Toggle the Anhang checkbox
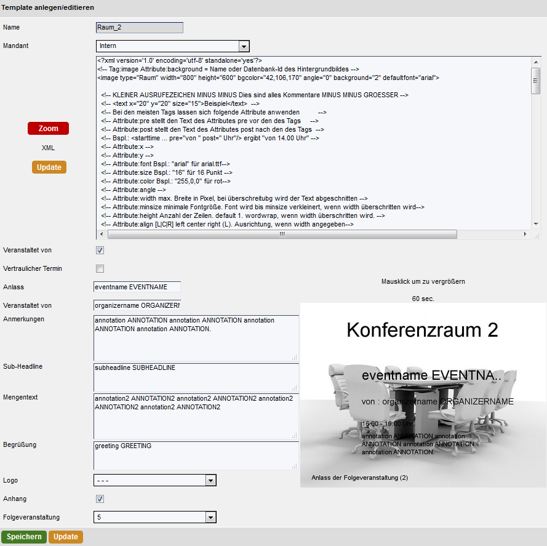Viewport: 547px width, 546px height. click(100, 499)
